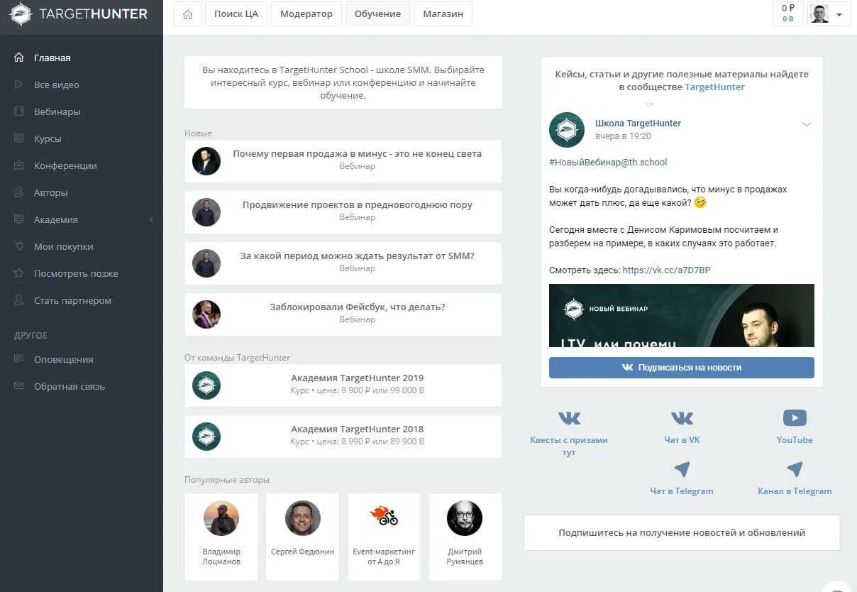Screen dimensions: 857x592
Task: Click the YouTube play icon
Action: tap(795, 417)
